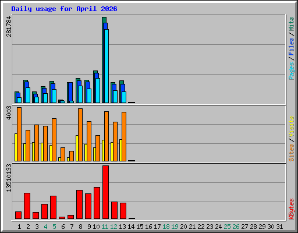Click day label 11 on x-axis
298x233 pixels.
point(105,227)
